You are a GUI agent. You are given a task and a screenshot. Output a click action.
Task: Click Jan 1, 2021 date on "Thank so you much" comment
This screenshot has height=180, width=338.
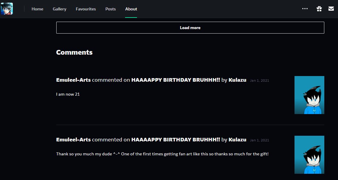[x=260, y=140]
